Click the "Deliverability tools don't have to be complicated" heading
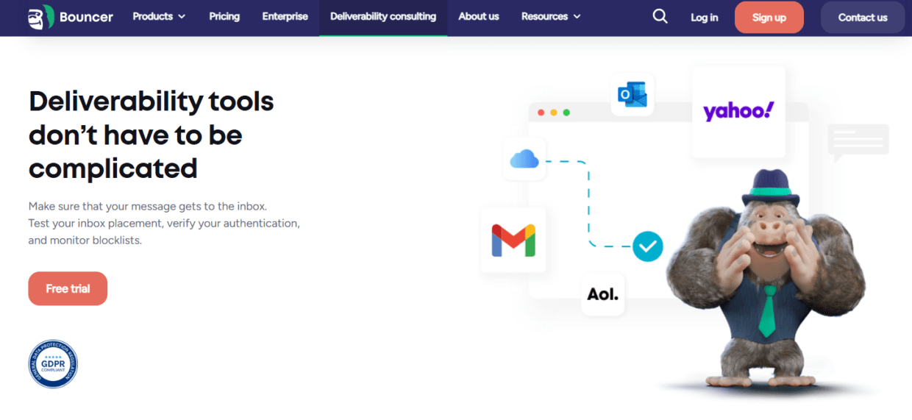 pyautogui.click(x=152, y=135)
